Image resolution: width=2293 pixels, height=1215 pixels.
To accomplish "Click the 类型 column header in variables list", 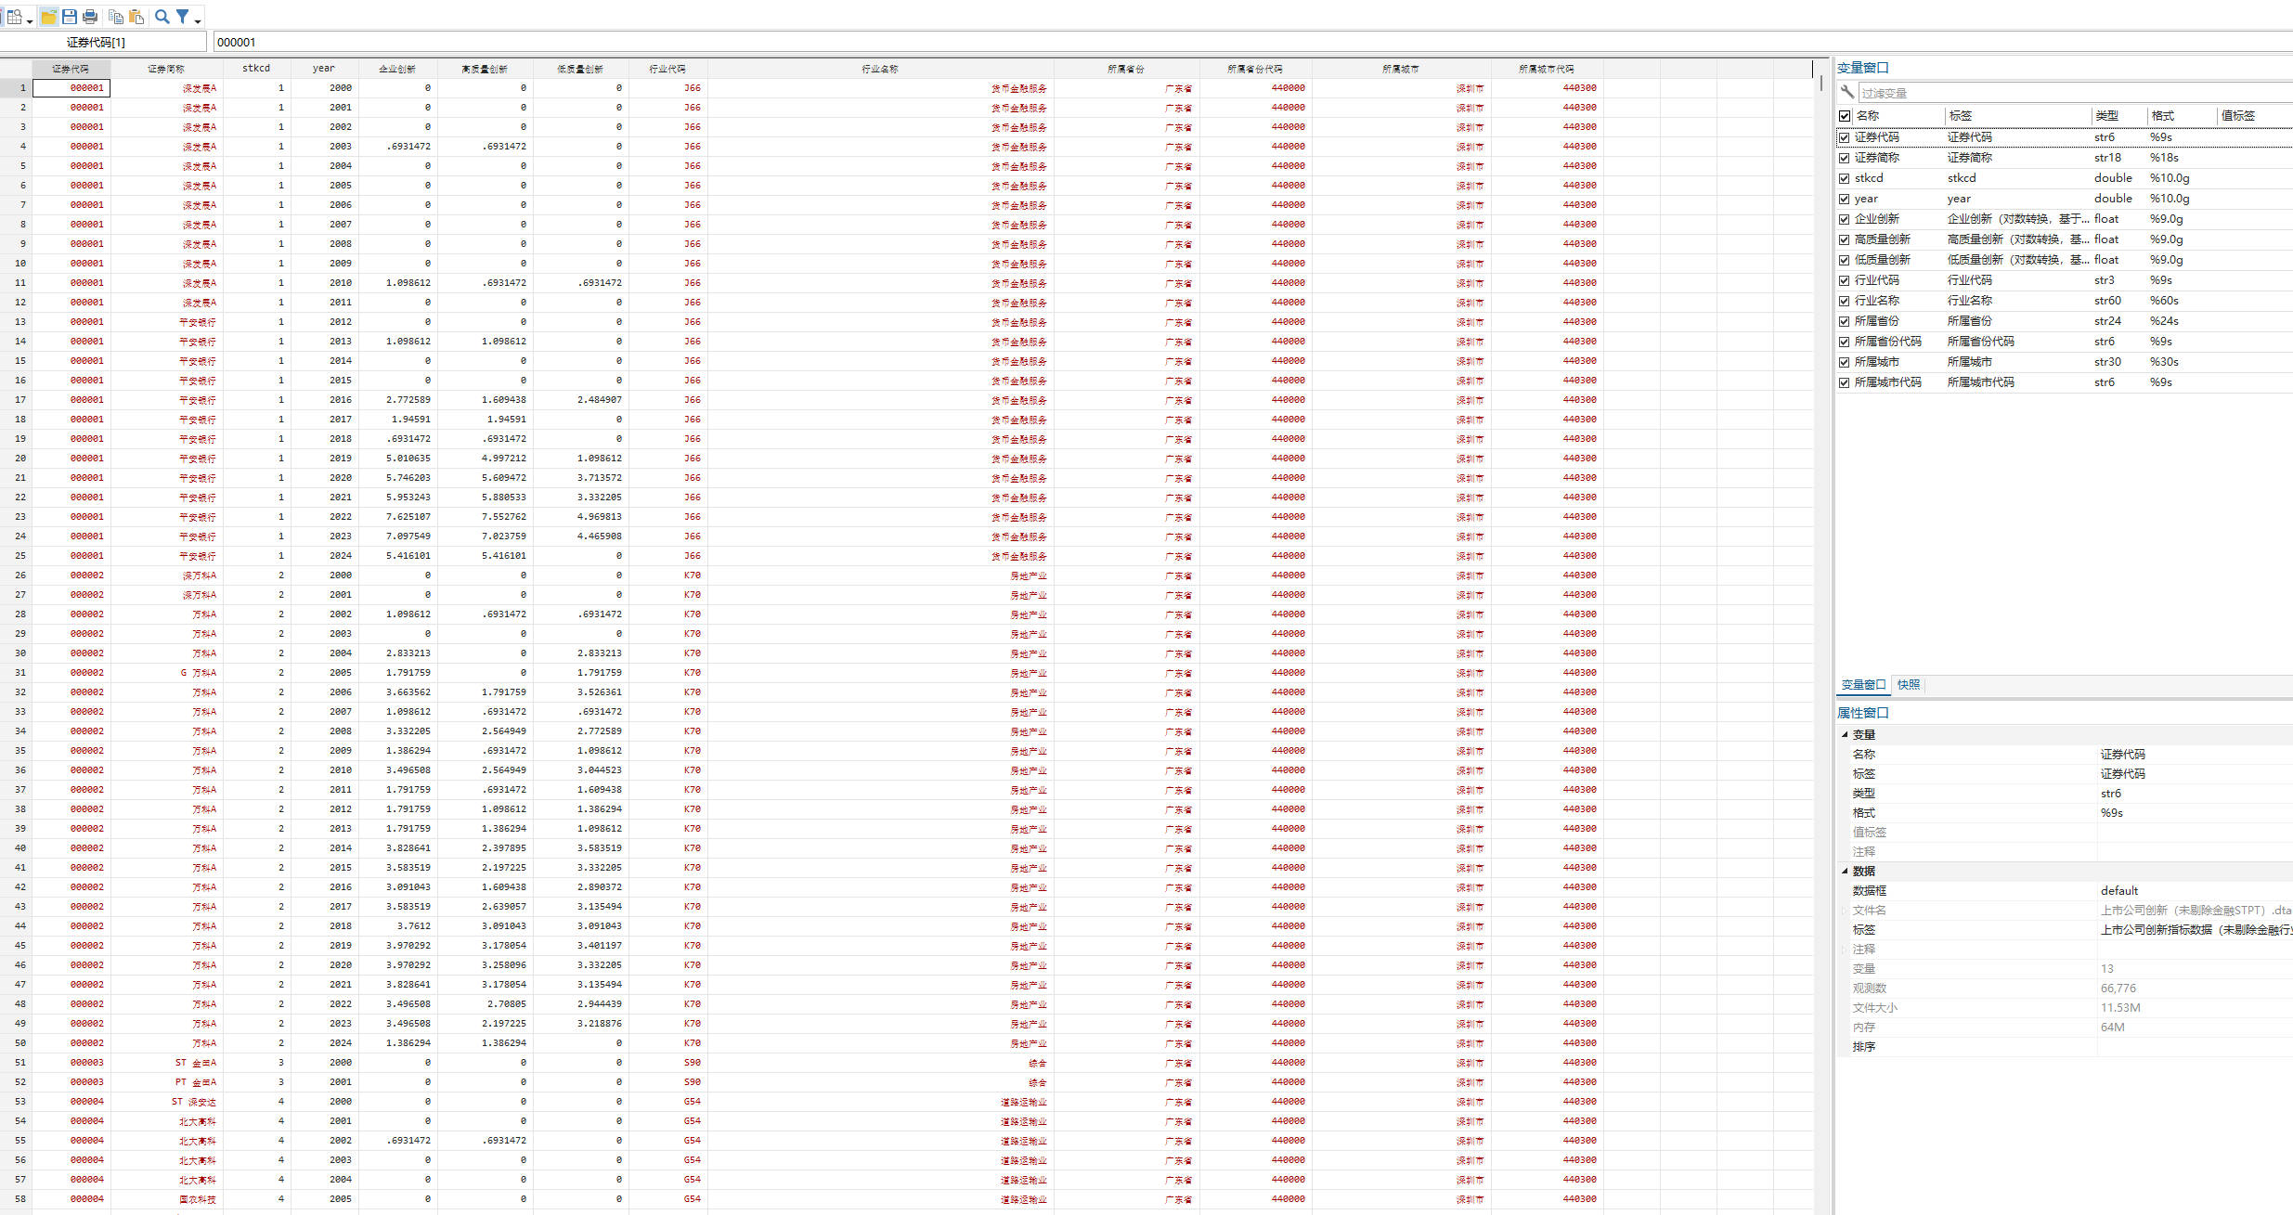I will 2106,115.
